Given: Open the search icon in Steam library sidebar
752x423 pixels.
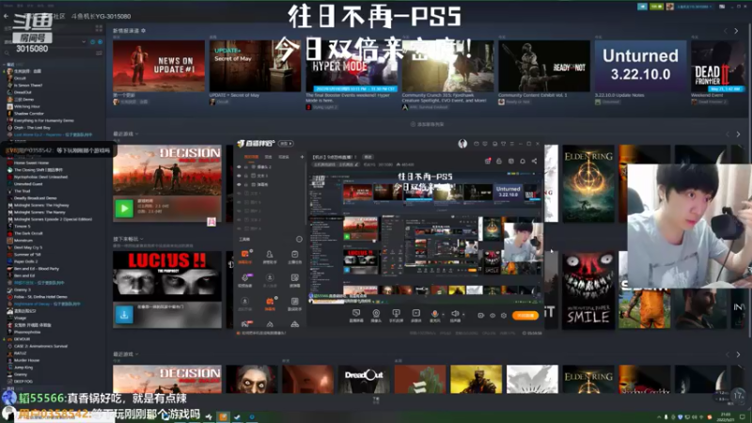Looking at the screenshot, I should coord(7,54).
